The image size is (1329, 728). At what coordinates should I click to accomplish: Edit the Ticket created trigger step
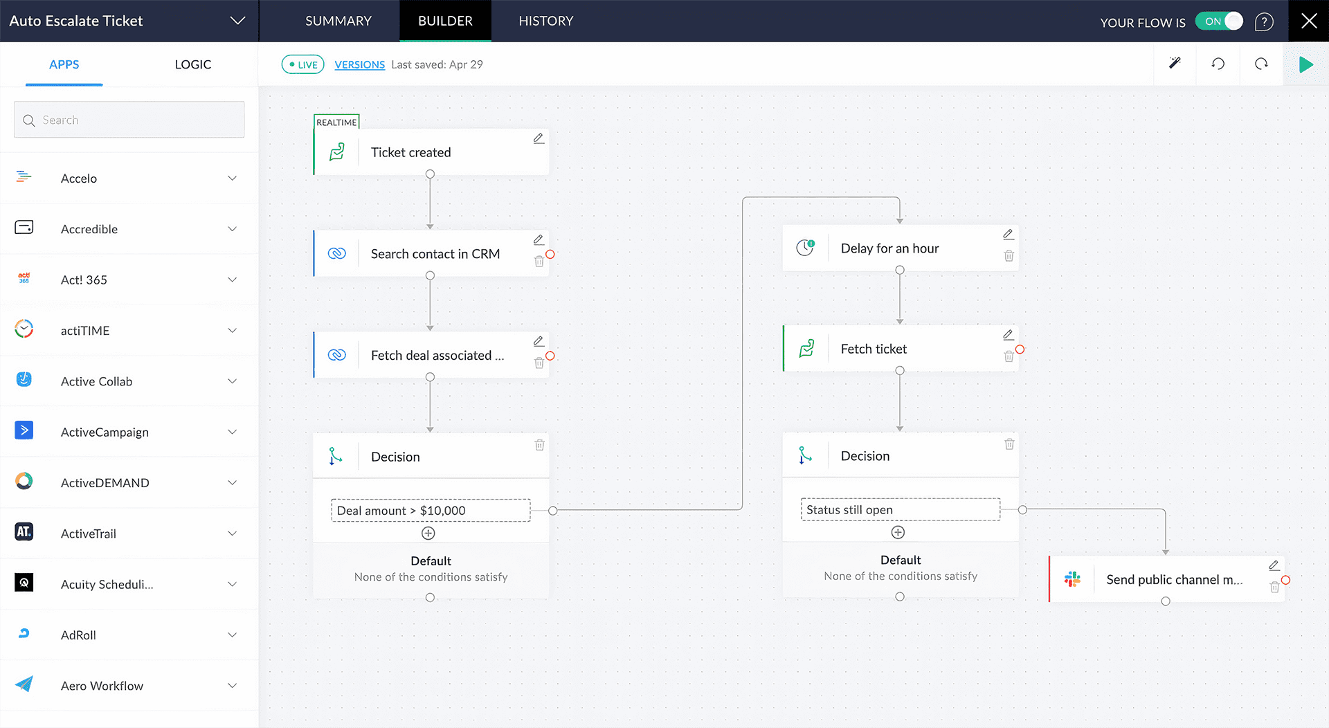[x=539, y=138]
